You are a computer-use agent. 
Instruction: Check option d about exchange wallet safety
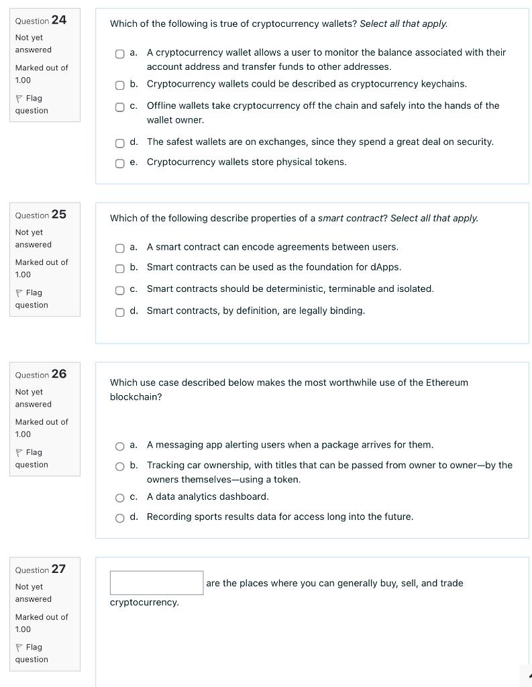point(119,142)
